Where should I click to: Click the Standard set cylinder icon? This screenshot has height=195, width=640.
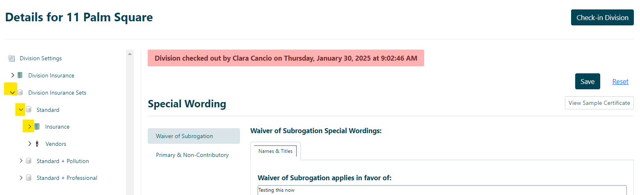(28, 110)
